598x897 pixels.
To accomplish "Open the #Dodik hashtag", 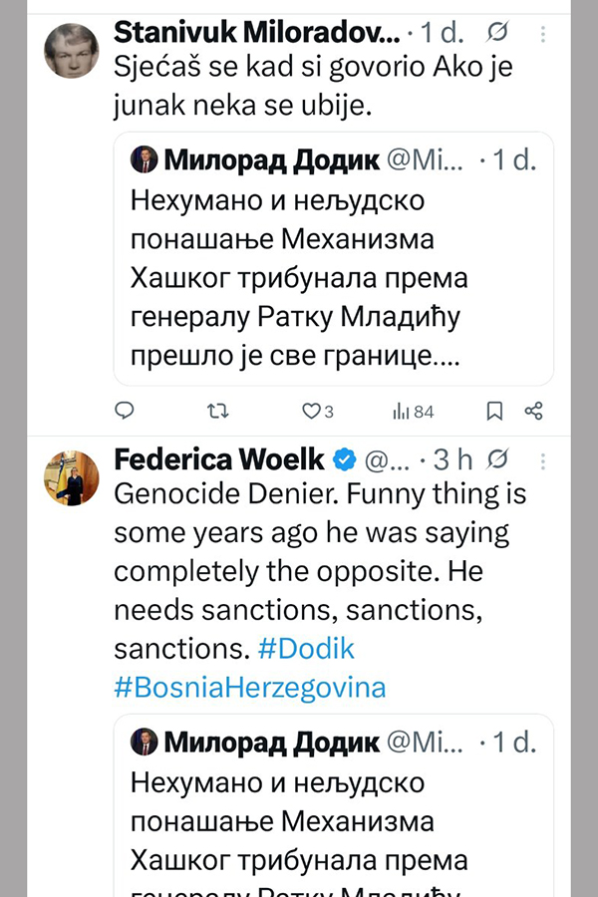I will point(306,650).
